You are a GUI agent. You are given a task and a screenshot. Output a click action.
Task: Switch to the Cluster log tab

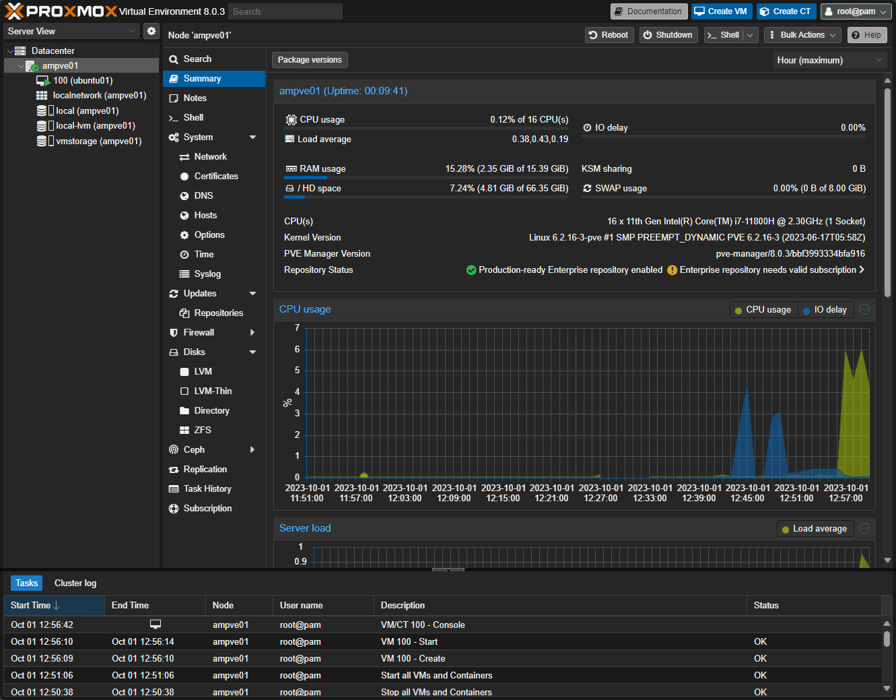75,583
